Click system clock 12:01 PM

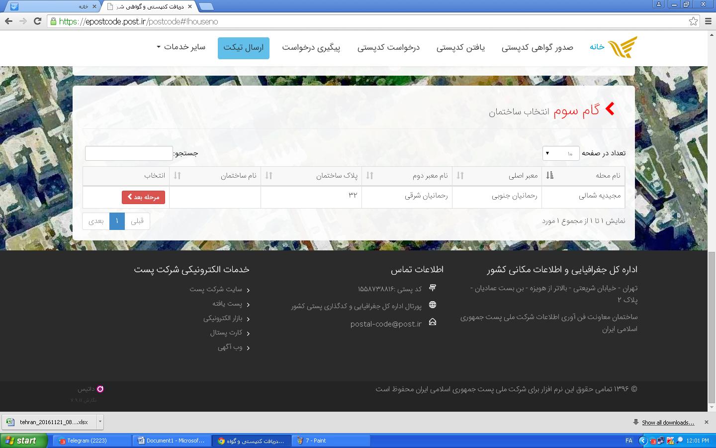(x=697, y=441)
